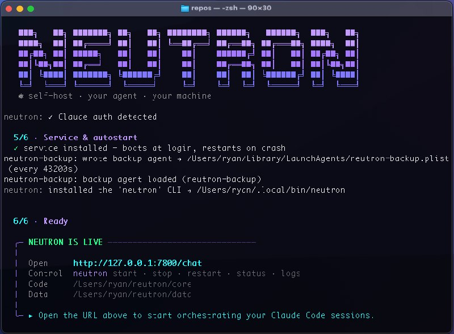Screen dimensions: 454x334
Task: Click the 'logs' word in the Control row
Action: (x=291, y=273)
